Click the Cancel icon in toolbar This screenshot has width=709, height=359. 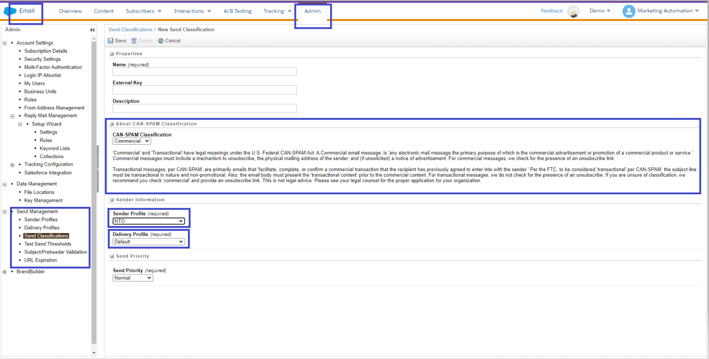tap(161, 41)
